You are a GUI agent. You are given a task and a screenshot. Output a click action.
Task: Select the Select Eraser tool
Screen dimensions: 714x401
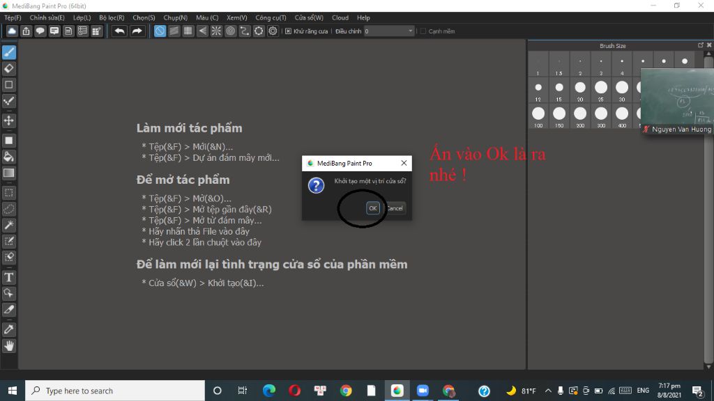click(8, 258)
